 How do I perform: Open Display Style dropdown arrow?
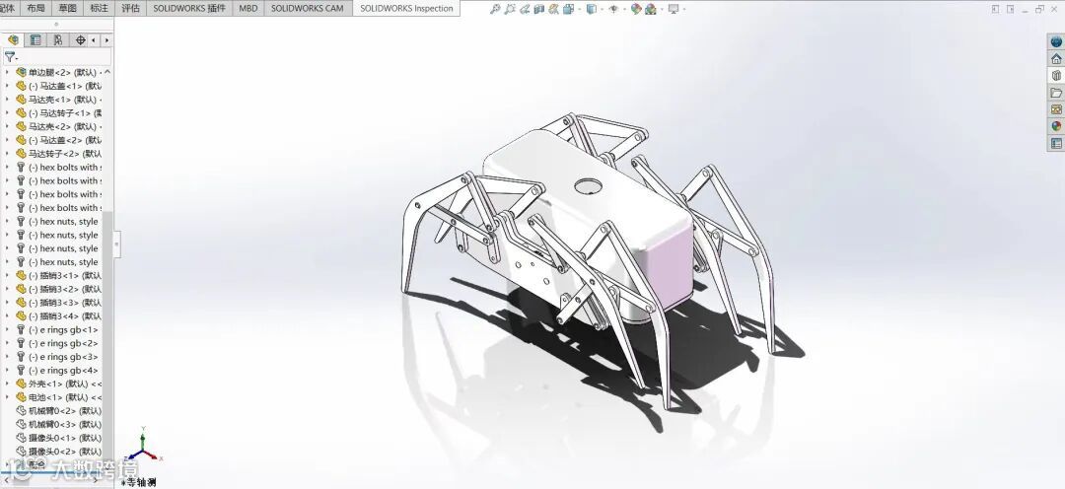[602, 9]
